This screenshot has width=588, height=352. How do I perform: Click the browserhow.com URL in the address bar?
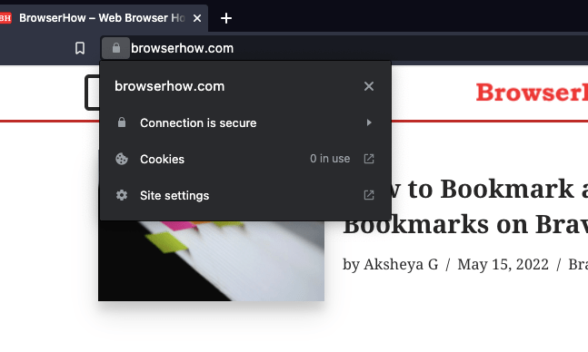click(x=183, y=48)
